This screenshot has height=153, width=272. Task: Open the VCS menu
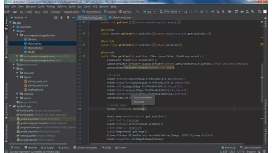[x=95, y=7]
